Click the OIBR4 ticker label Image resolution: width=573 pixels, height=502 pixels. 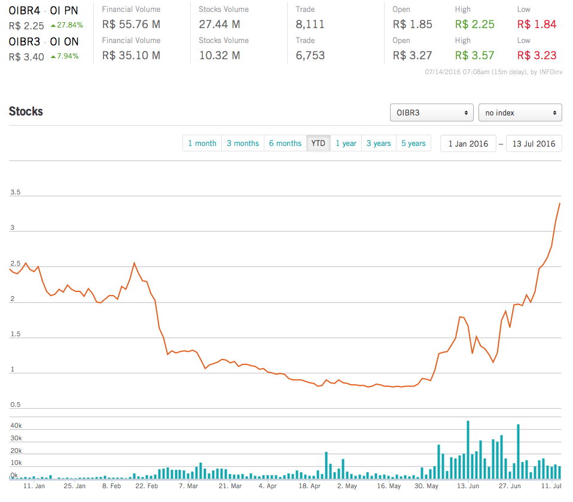[24, 10]
